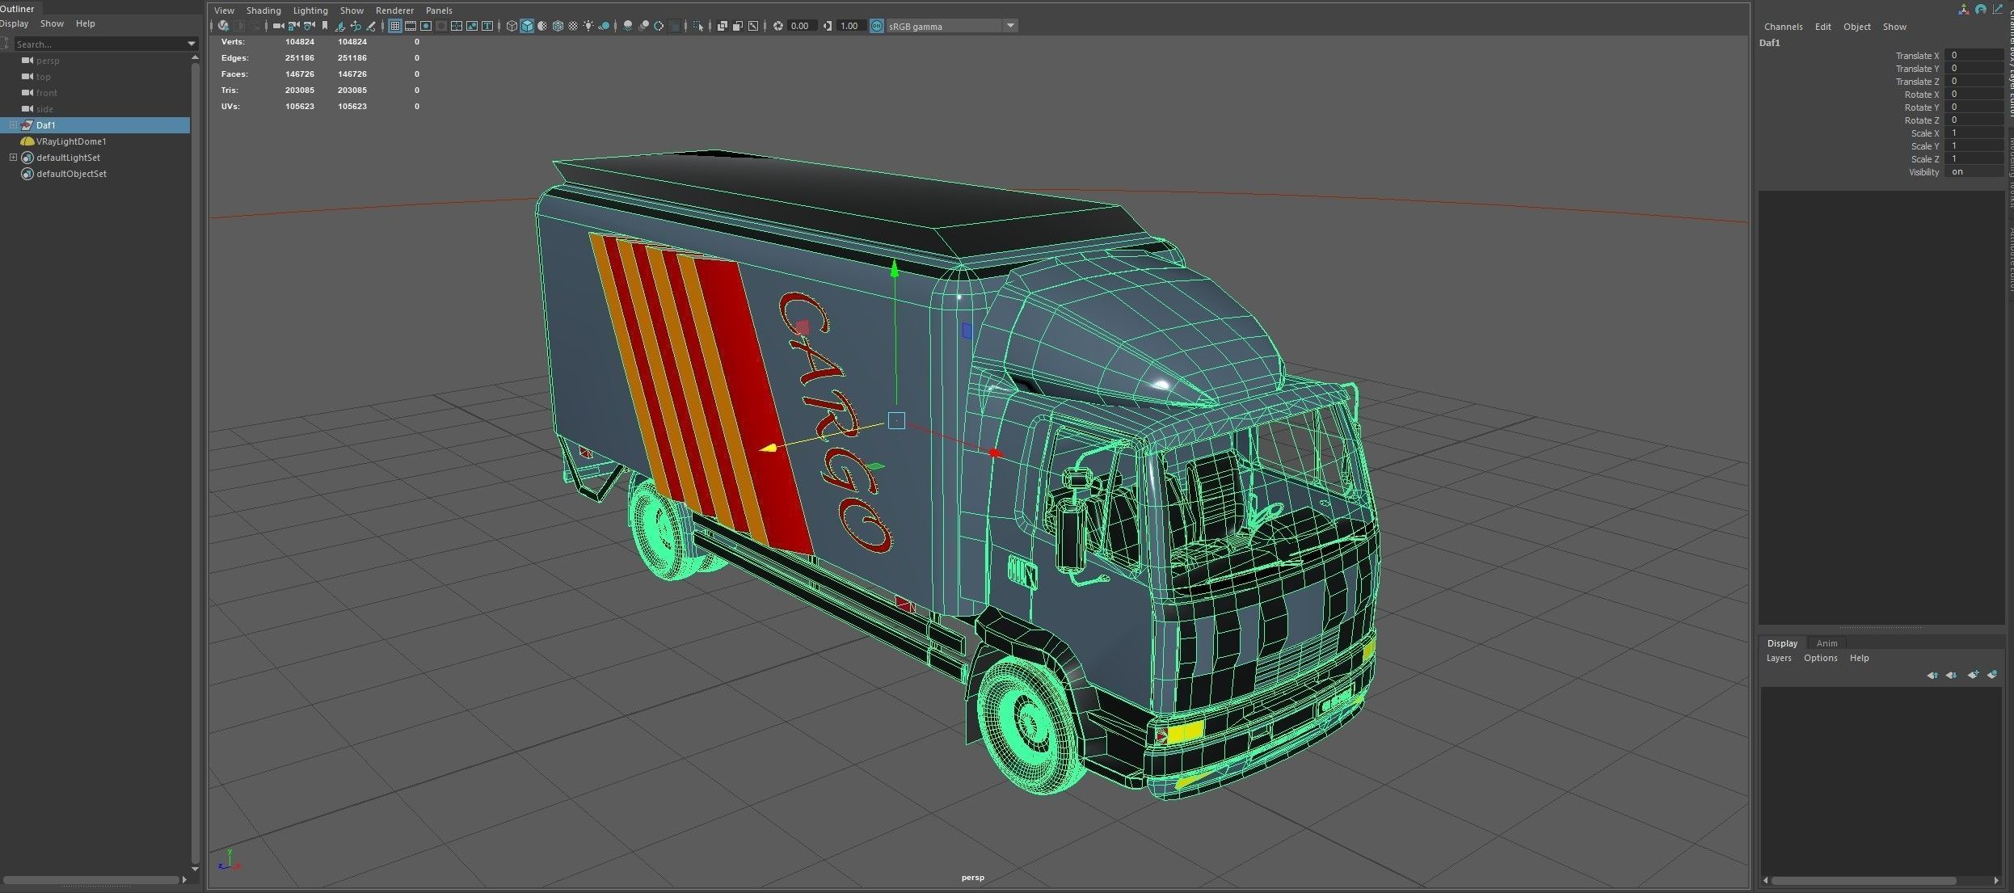The width and height of the screenshot is (2014, 893).
Task: Open the Outliner Help menu
Action: pos(85,23)
